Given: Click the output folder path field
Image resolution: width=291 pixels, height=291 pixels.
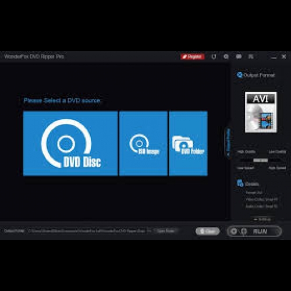Looking at the screenshot, I should [x=87, y=231].
